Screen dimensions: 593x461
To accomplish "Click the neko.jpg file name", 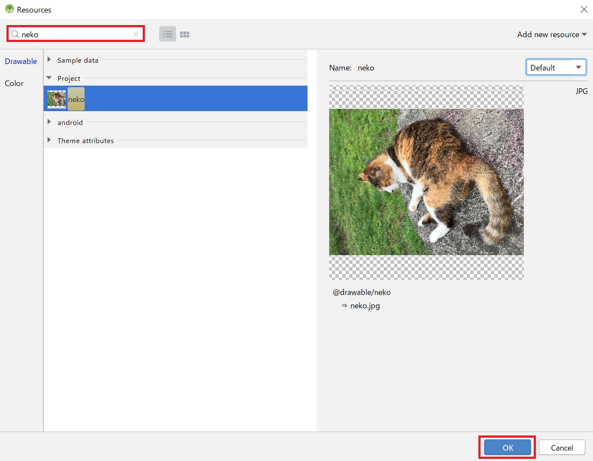I will click(365, 306).
